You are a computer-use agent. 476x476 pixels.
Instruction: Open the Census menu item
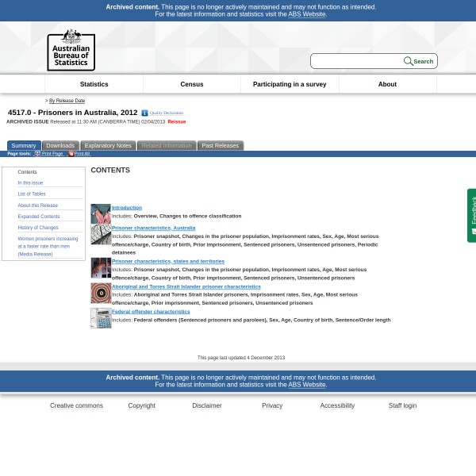pos(192,84)
